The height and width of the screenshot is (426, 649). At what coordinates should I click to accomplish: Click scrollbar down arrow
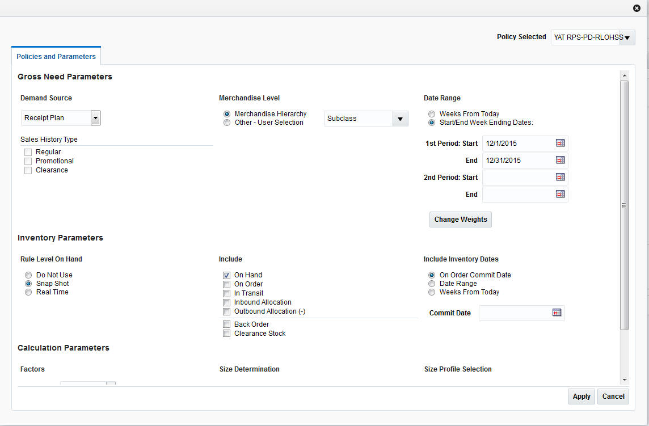pos(625,379)
